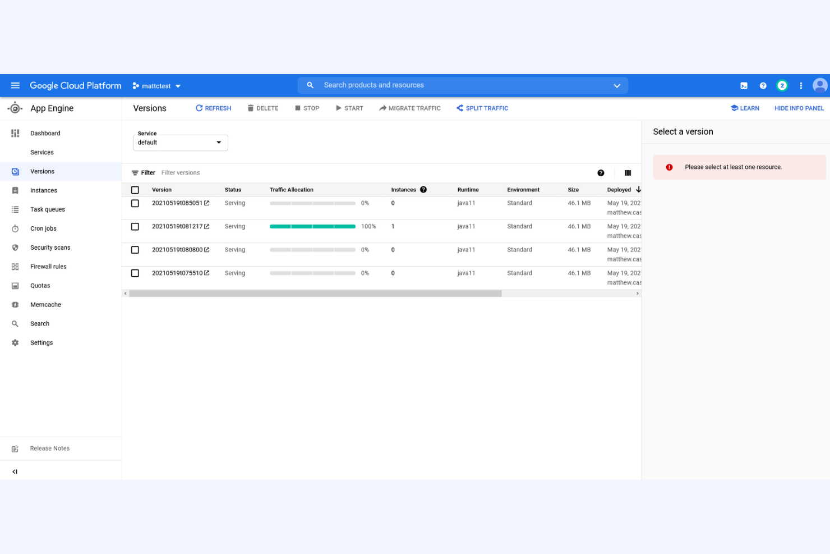Click the Filter versions input field
Screen dimensions: 830x554
[x=181, y=172]
